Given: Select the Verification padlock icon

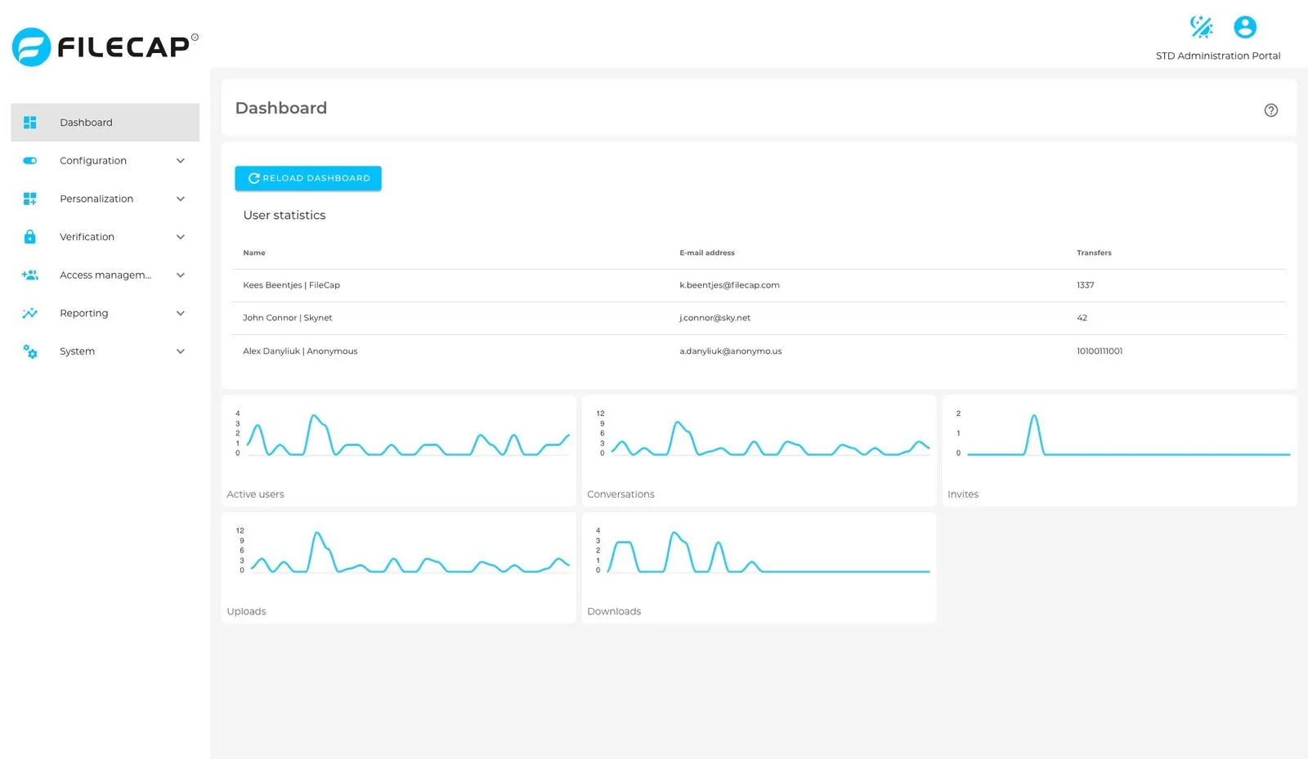Looking at the screenshot, I should (29, 236).
